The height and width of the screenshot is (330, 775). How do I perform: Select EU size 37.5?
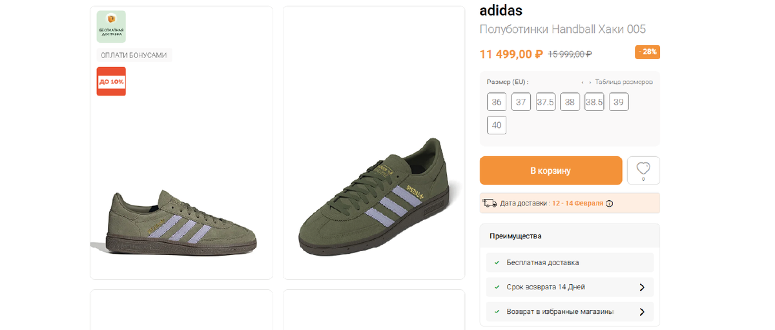click(546, 102)
